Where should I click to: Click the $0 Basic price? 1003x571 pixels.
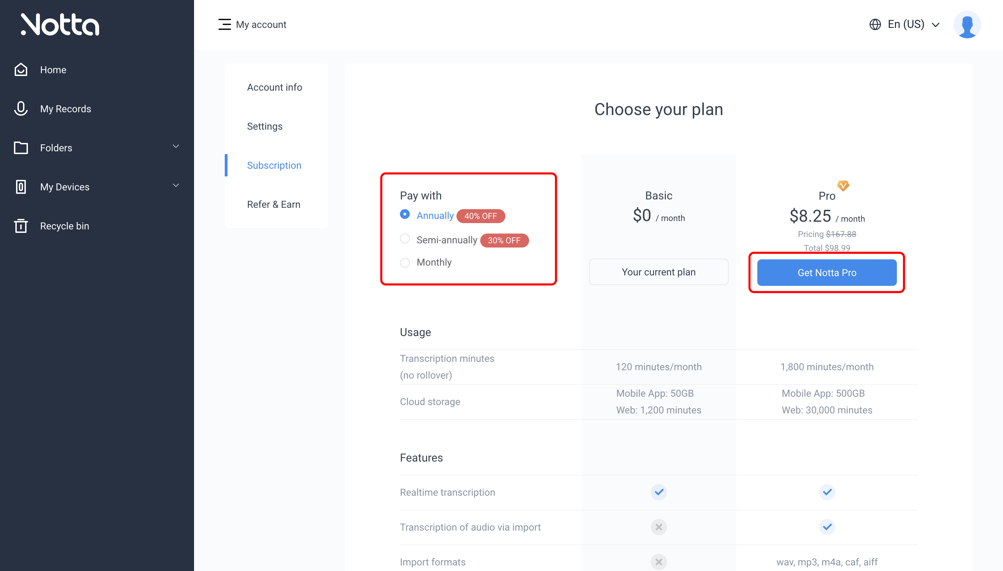coord(642,215)
